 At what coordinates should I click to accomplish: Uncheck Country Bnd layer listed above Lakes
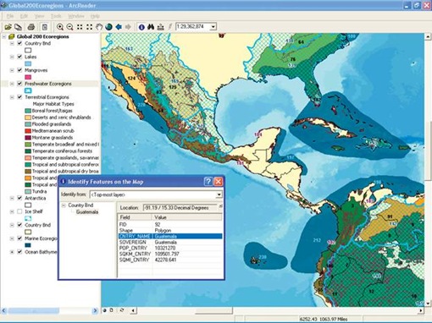19,43
